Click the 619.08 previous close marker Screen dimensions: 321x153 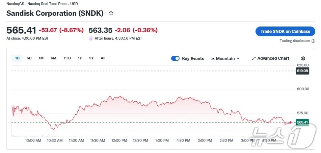302,71
